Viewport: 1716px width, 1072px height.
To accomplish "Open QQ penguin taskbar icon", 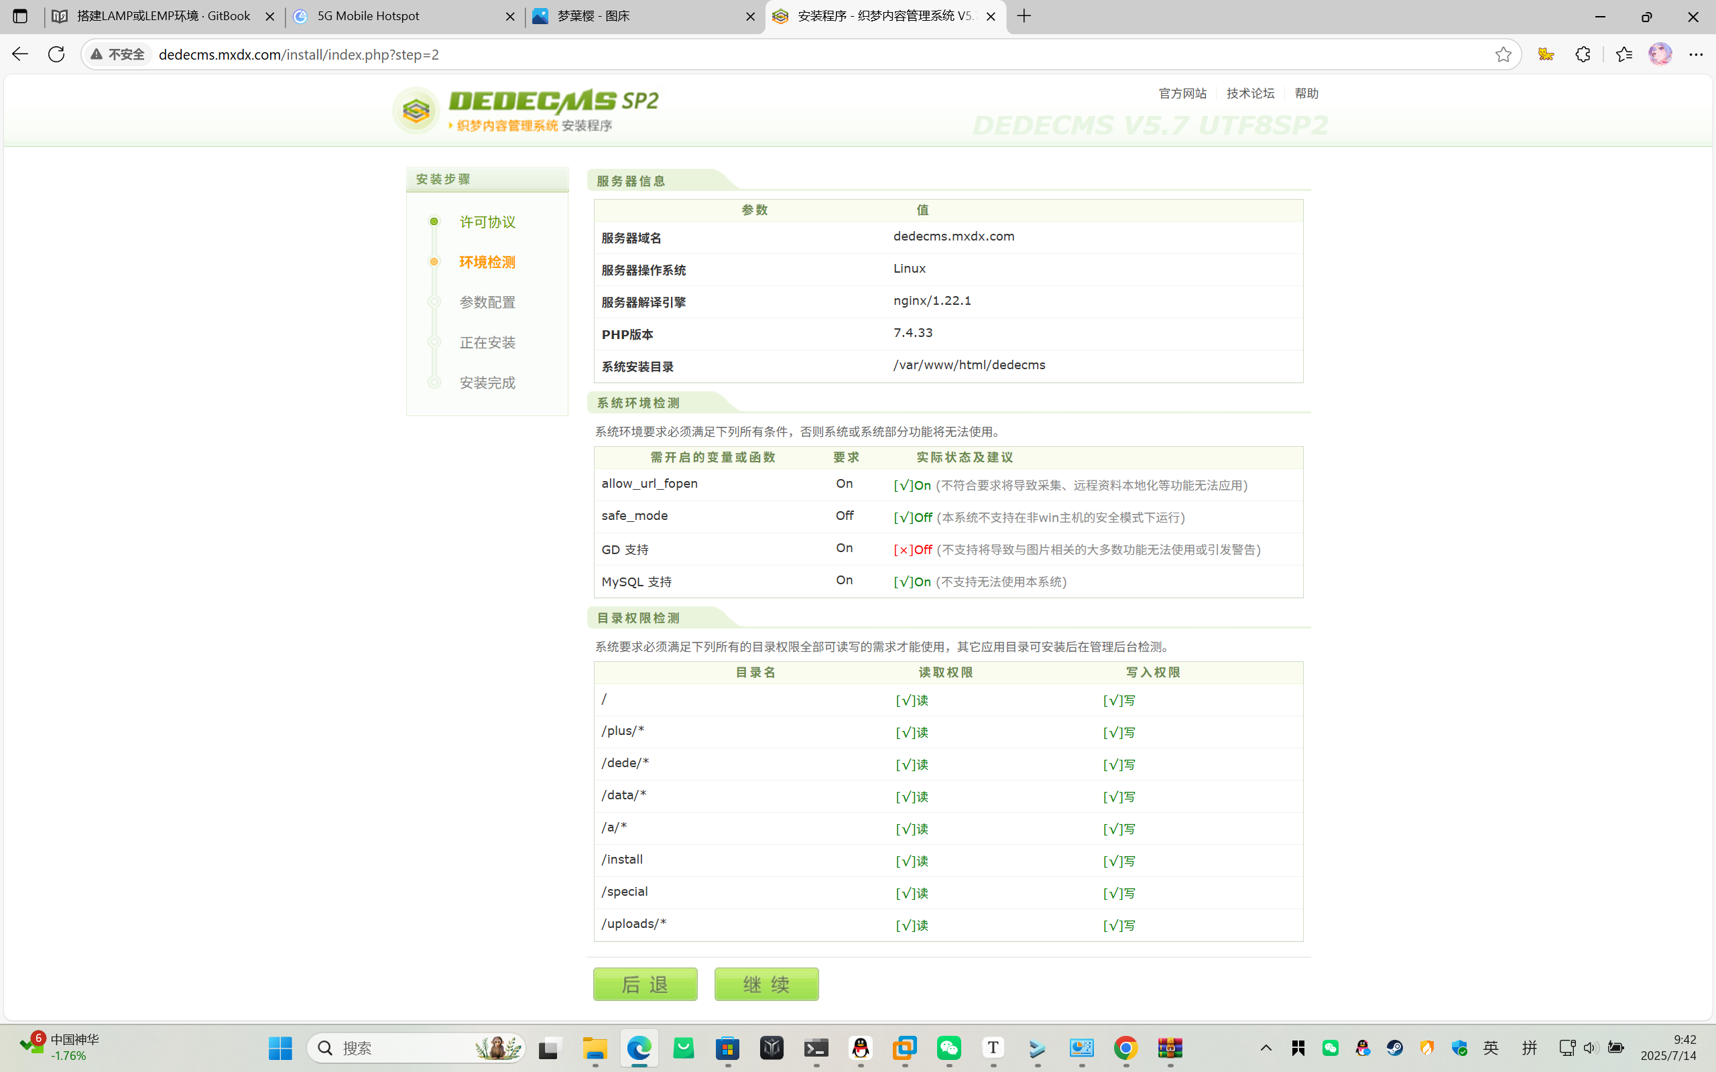I will tap(861, 1048).
